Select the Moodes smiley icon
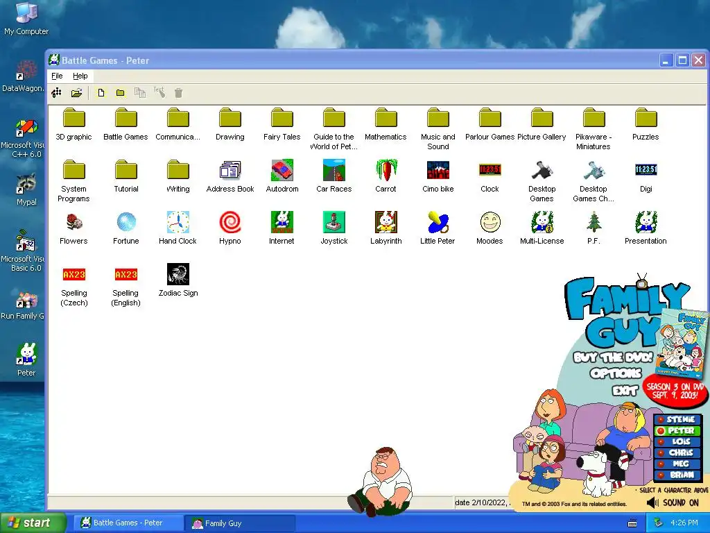Image resolution: width=710 pixels, height=533 pixels. click(490, 222)
